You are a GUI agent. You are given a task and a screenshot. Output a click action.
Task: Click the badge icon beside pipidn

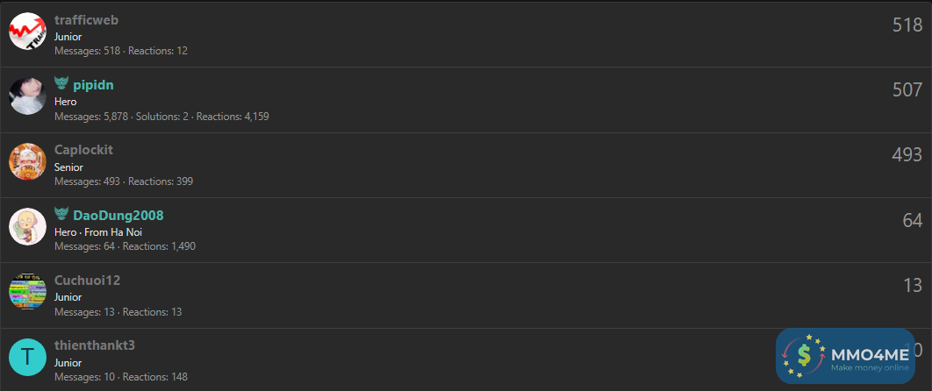tap(61, 83)
